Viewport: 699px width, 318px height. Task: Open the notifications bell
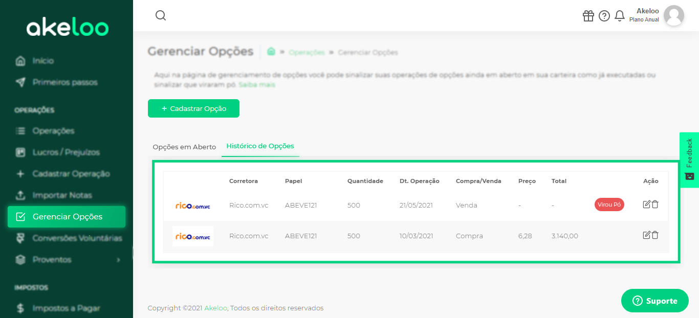pyautogui.click(x=620, y=16)
